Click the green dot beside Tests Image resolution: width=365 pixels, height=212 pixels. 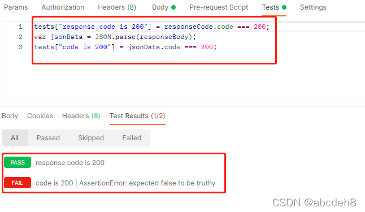(284, 7)
